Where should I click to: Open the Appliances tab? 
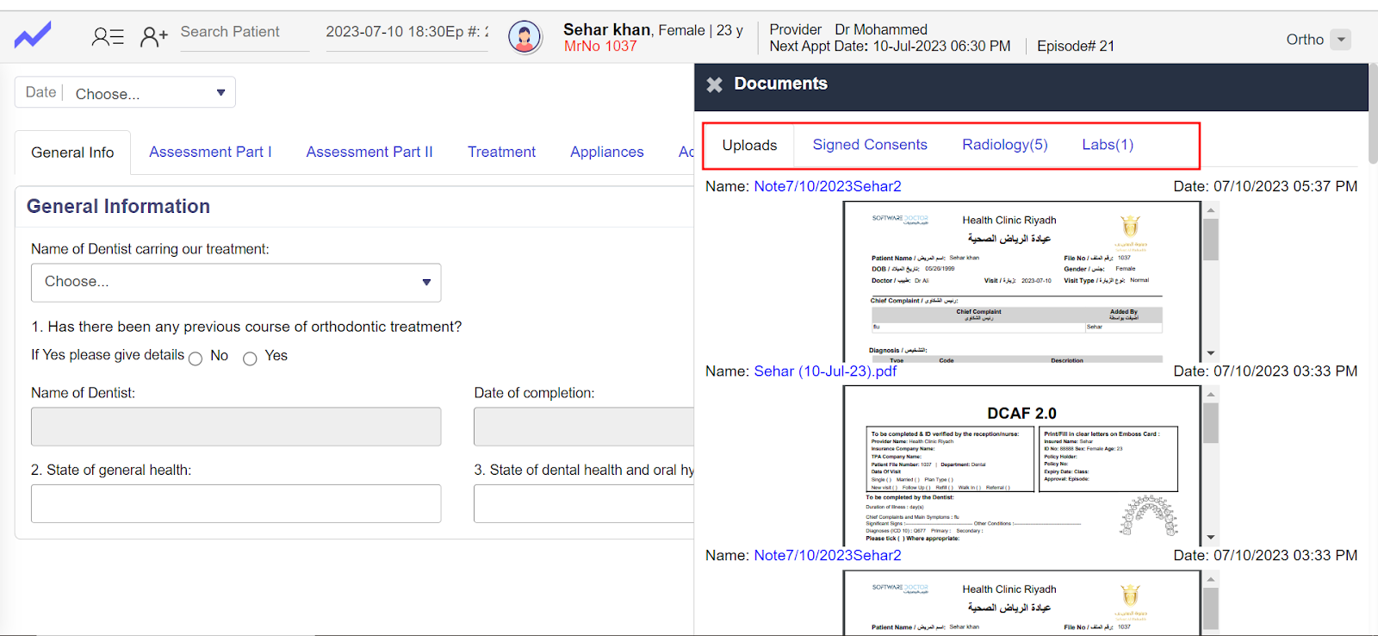point(606,152)
